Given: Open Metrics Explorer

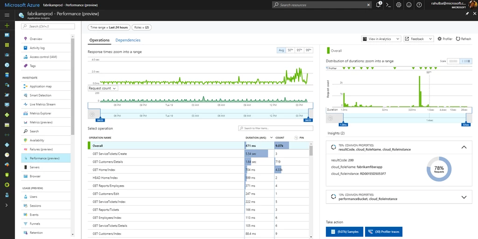Looking at the screenshot, I should click(46, 113).
